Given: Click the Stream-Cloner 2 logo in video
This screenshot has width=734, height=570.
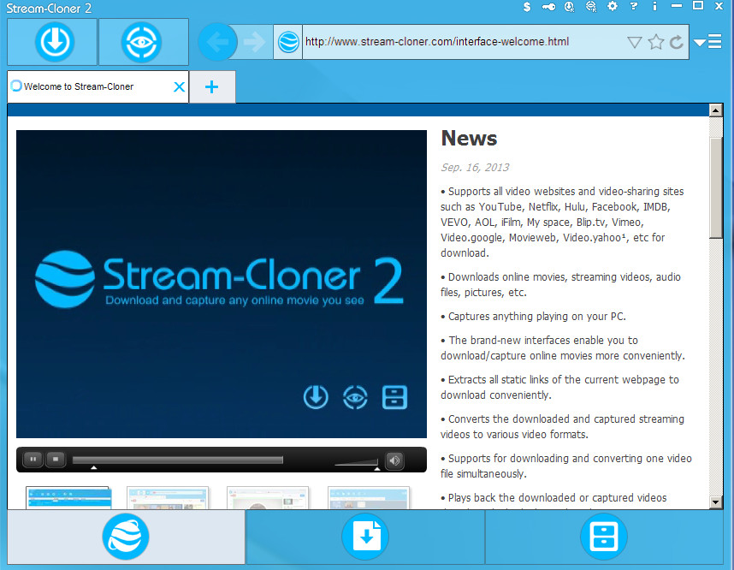Looking at the screenshot, I should pyautogui.click(x=219, y=279).
